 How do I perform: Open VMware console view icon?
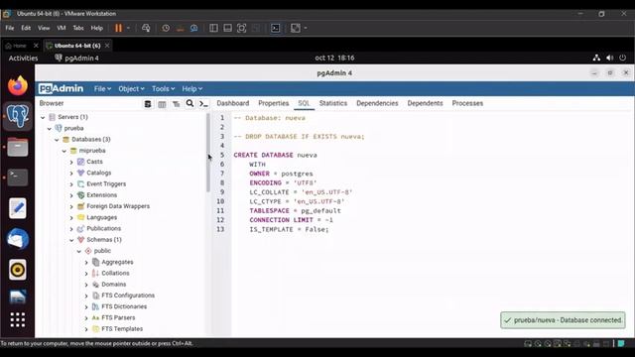276,28
